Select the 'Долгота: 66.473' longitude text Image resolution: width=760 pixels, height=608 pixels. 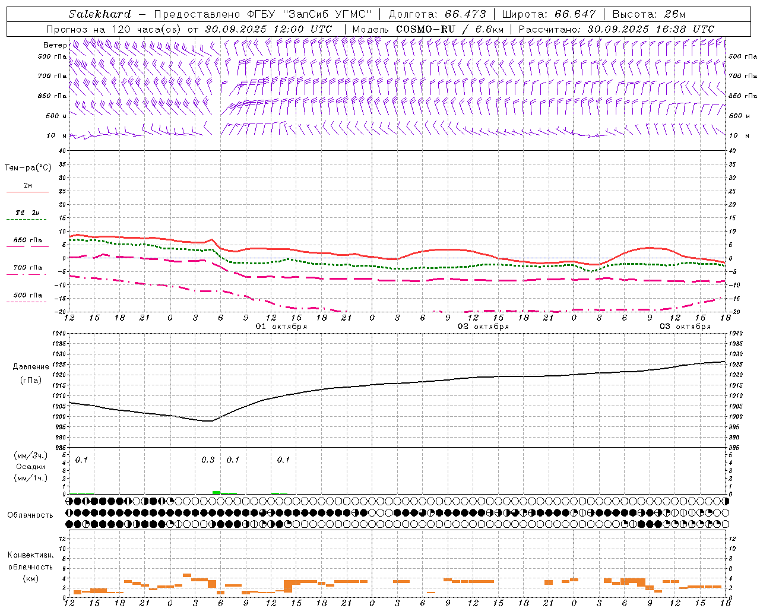(x=437, y=14)
